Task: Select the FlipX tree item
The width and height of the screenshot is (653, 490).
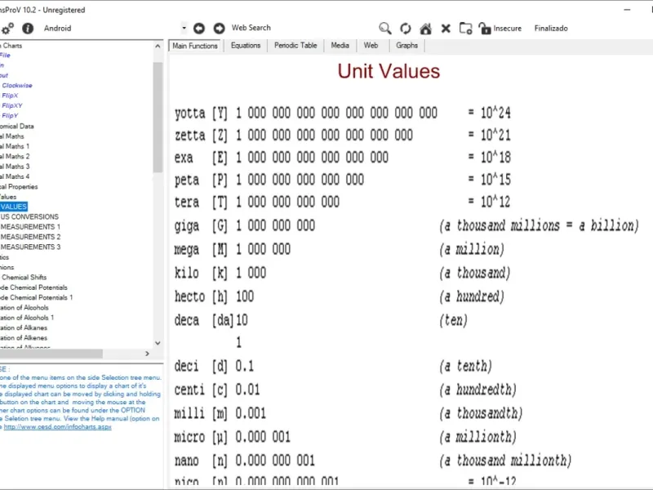Action: coord(10,96)
